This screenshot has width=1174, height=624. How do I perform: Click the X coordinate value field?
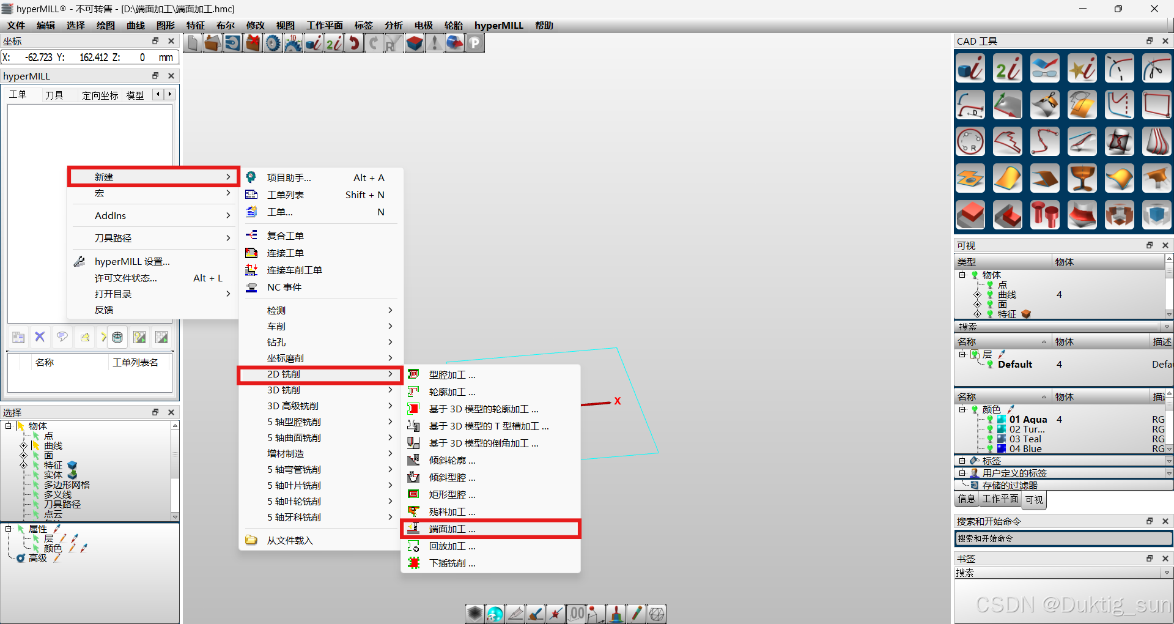coord(39,58)
